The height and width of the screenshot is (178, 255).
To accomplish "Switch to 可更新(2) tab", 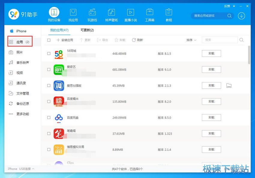I will tap(87, 30).
